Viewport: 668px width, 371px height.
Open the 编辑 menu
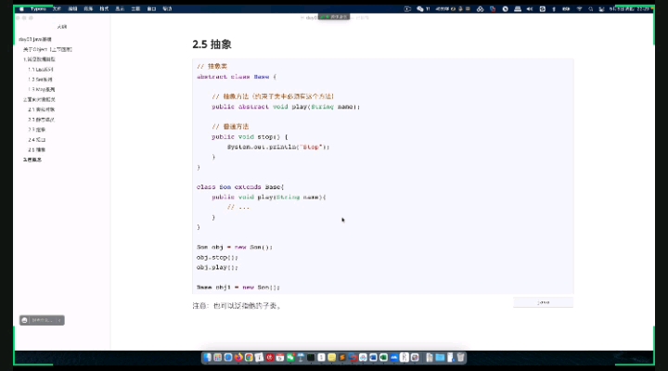pos(73,8)
